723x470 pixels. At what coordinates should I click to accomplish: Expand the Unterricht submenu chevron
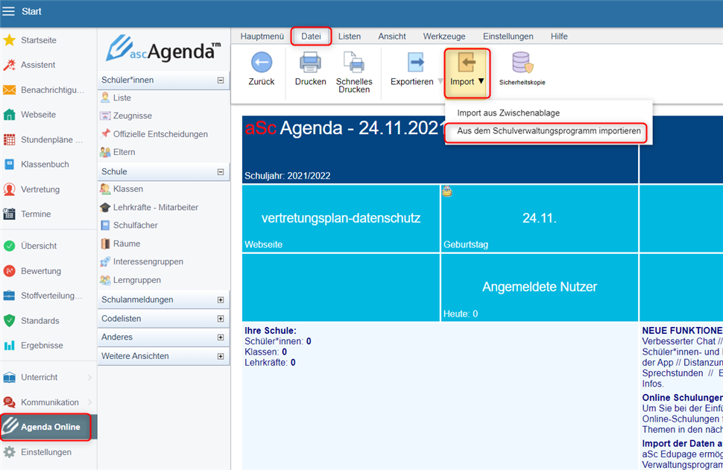pyautogui.click(x=90, y=378)
